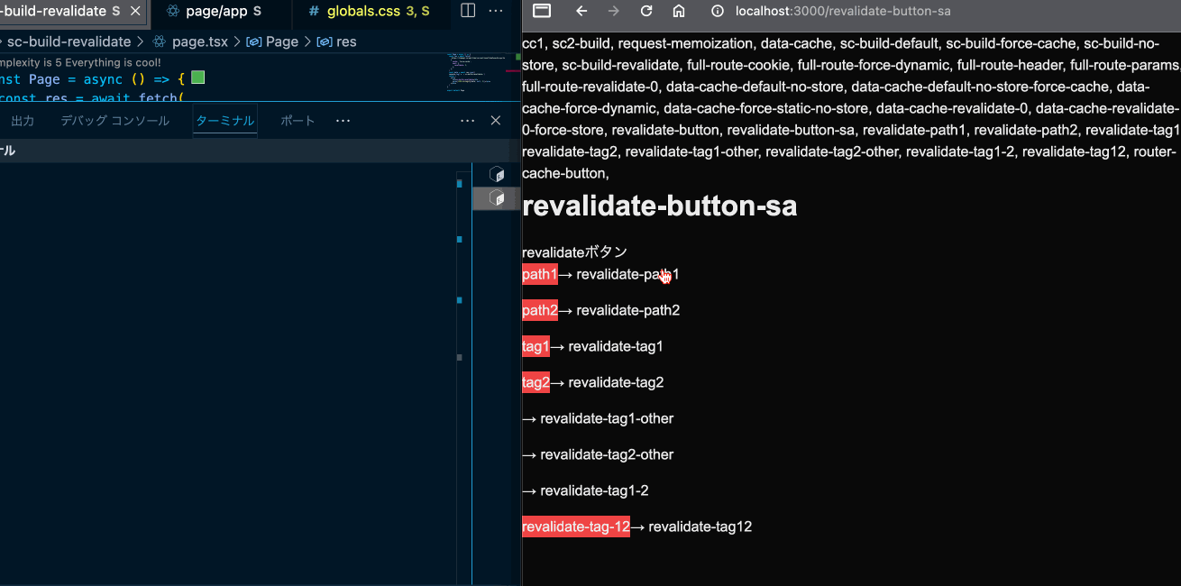
Task: Open the ポート panel tab
Action: [298, 121]
